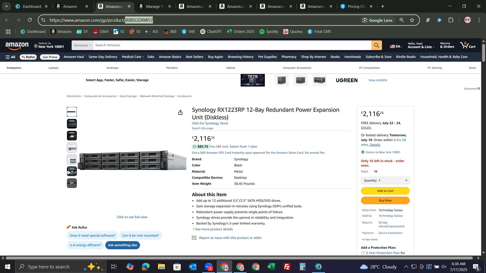Open Orders 2025 bookmark
486x273 pixels.
240,32
